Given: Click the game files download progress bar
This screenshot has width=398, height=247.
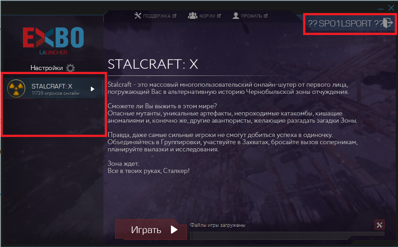Looking at the screenshot, I should [287, 235].
